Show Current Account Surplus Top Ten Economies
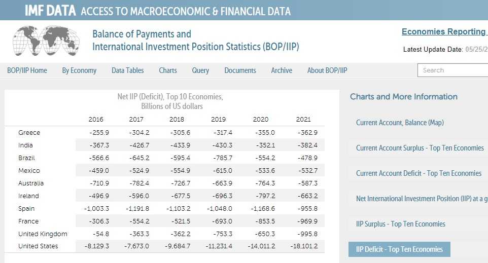This screenshot has height=263, width=488. (420, 148)
